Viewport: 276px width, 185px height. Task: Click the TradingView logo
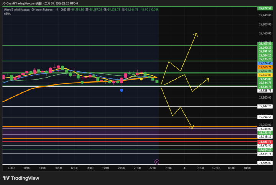click(19, 178)
